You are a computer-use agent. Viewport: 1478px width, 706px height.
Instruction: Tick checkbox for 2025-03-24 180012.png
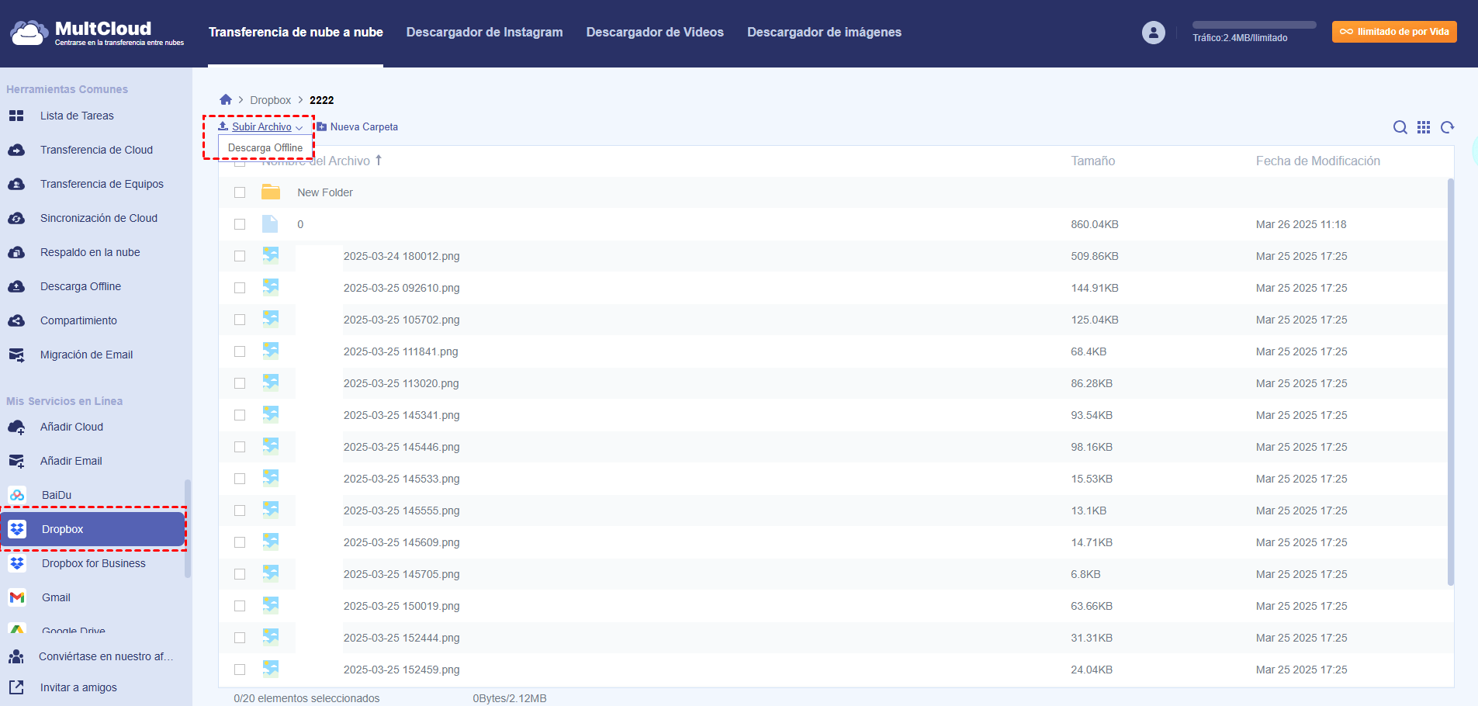coord(240,256)
